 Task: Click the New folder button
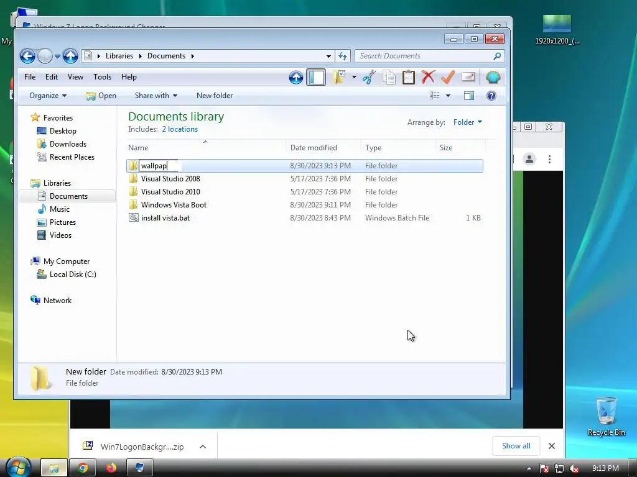pyautogui.click(x=215, y=96)
